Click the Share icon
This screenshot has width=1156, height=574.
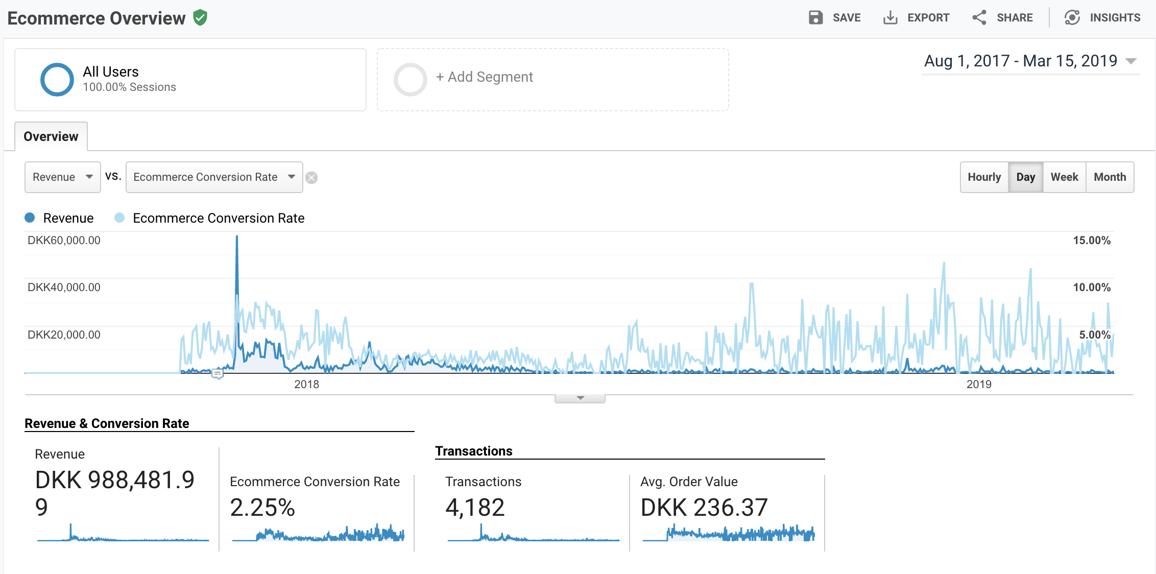(979, 17)
